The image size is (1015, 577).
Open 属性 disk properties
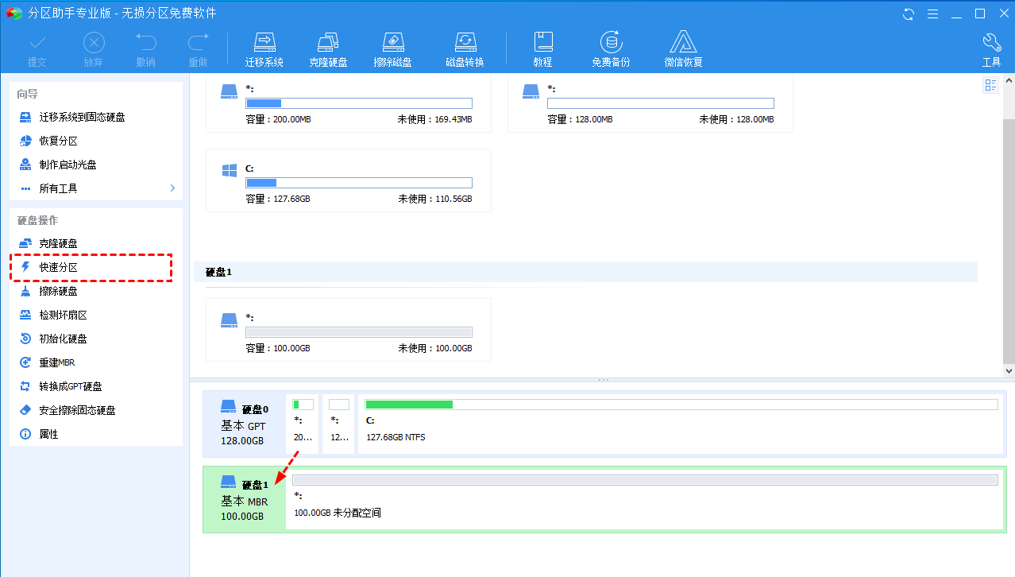point(48,434)
